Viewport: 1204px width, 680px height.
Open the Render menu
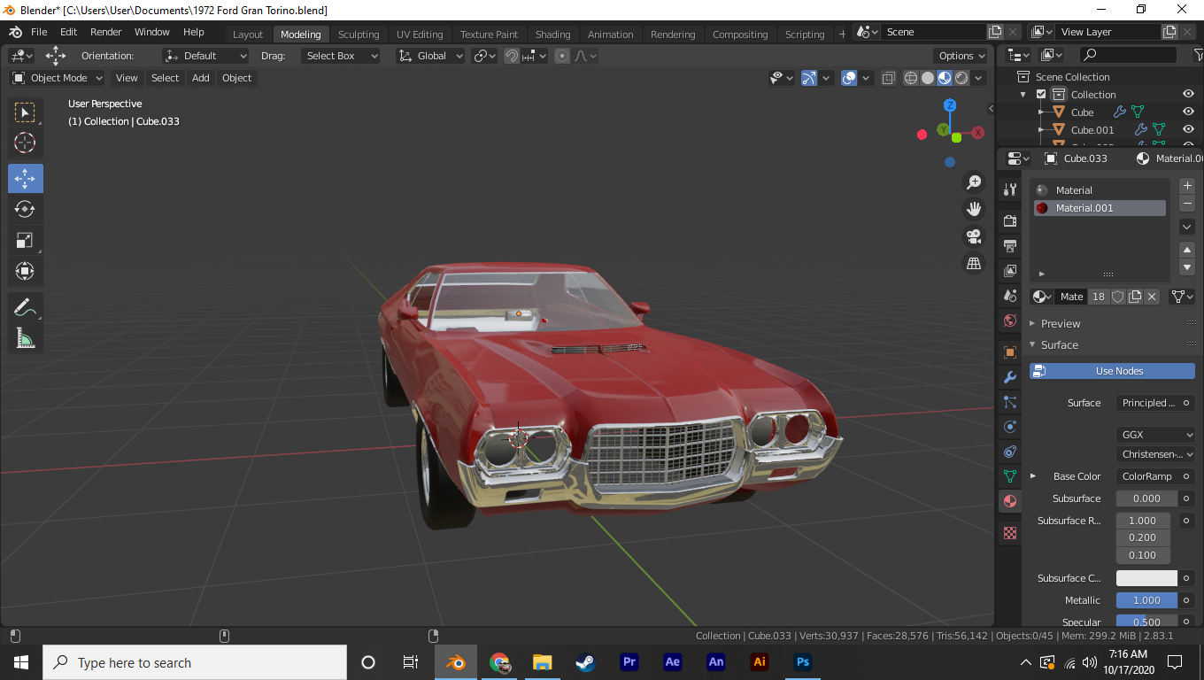(x=105, y=32)
